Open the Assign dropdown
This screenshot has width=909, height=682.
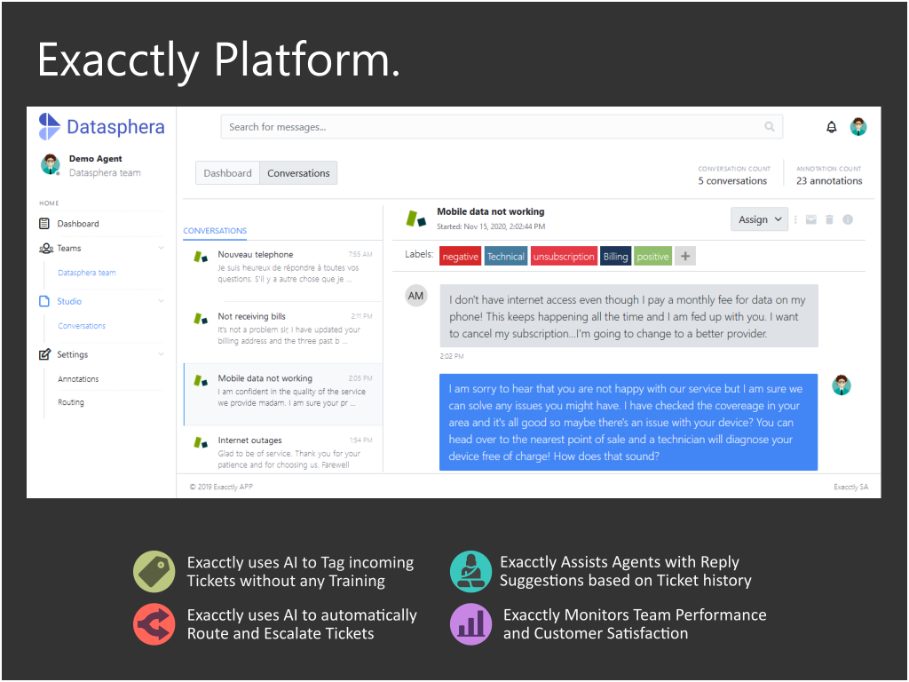pos(760,220)
